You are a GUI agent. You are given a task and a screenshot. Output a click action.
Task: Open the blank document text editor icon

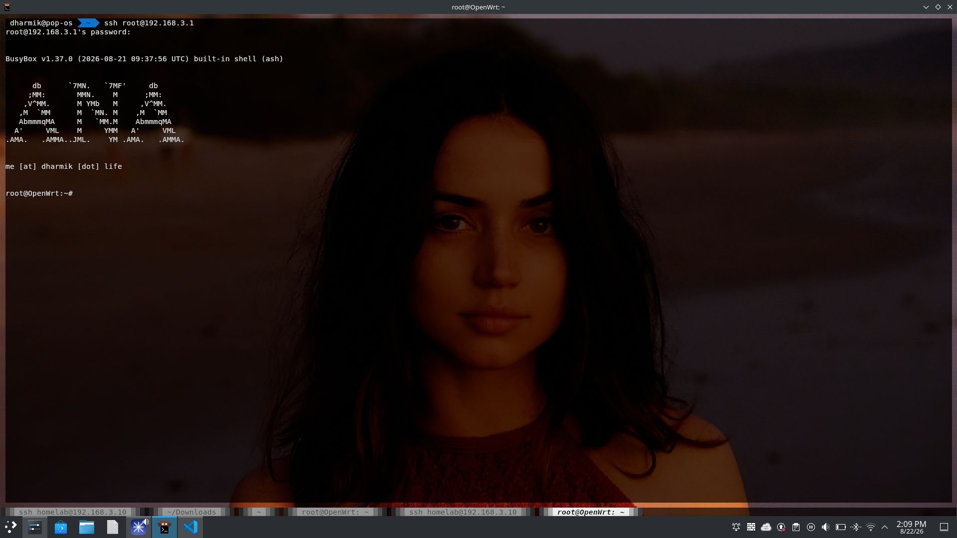coord(113,527)
